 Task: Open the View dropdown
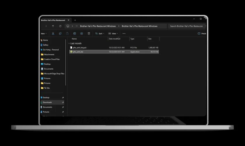coord(113,34)
